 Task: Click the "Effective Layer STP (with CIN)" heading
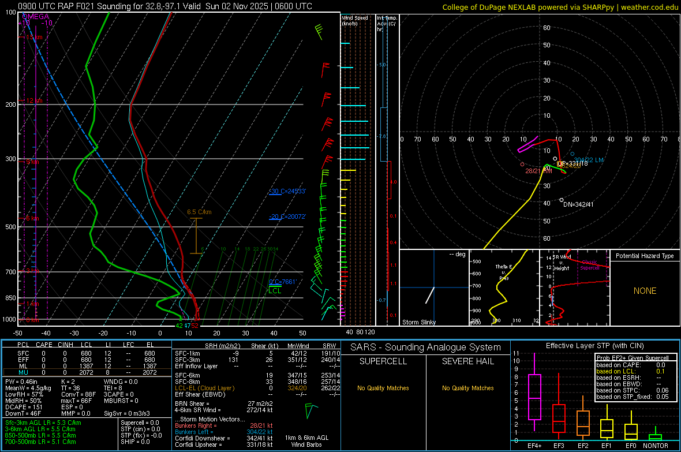pos(594,346)
